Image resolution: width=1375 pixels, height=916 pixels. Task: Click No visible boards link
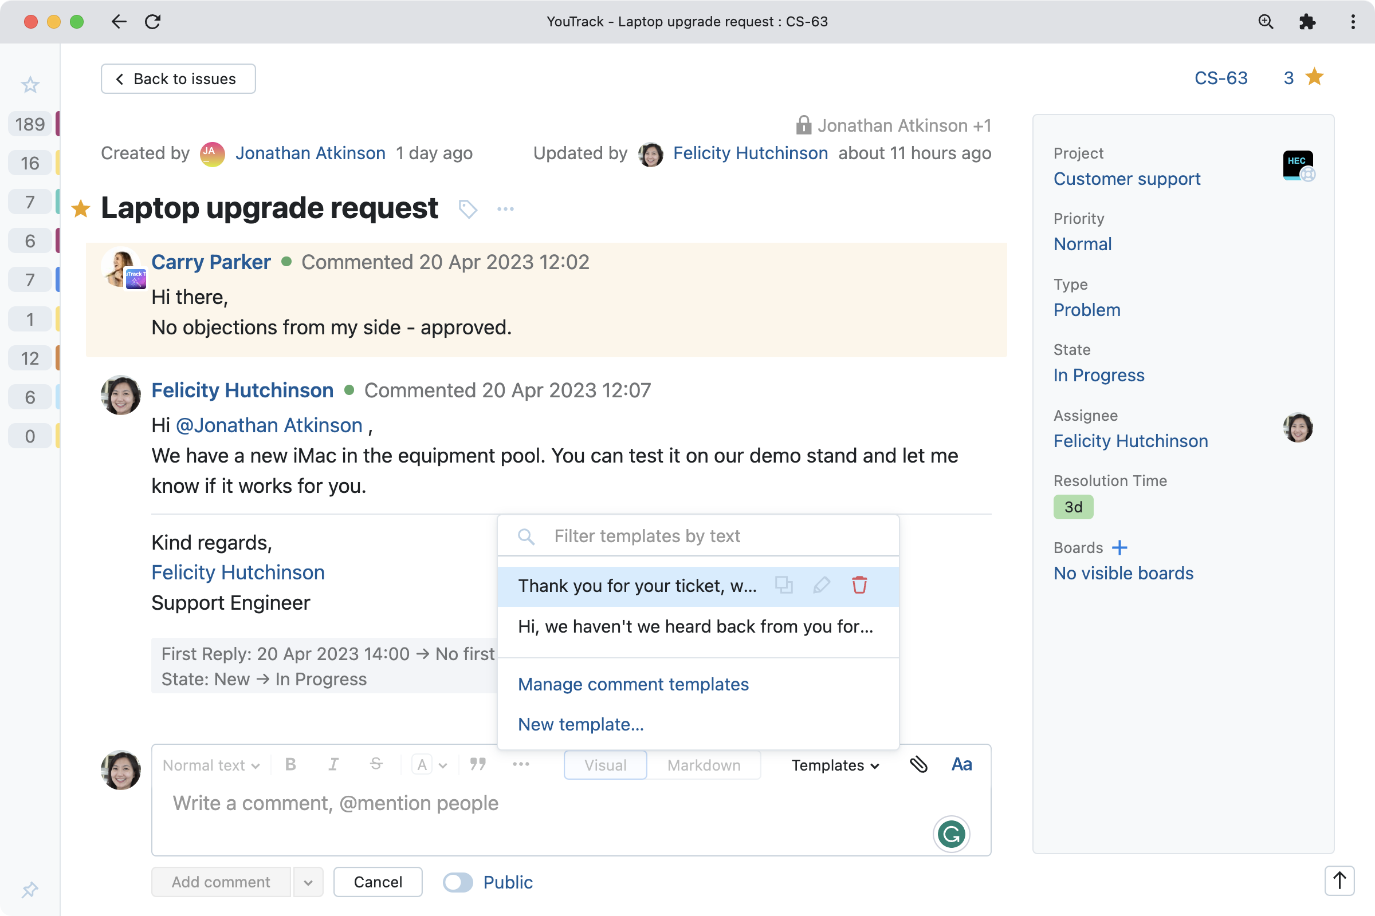coord(1123,574)
